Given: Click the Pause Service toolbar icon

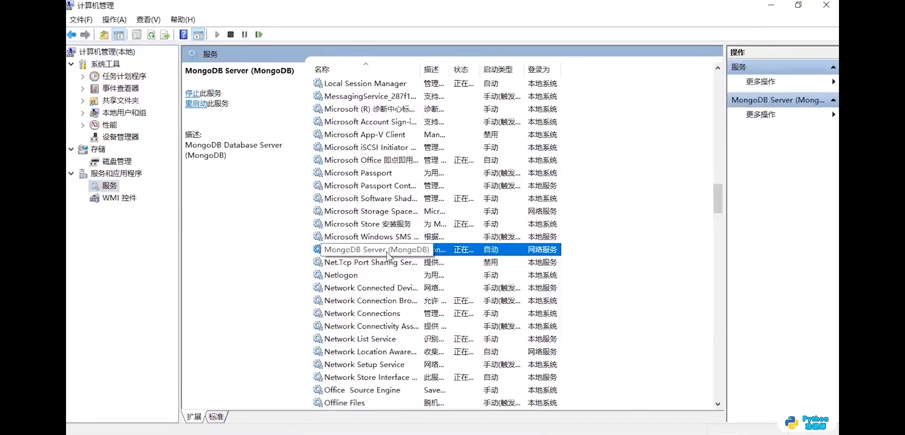Looking at the screenshot, I should pos(244,35).
